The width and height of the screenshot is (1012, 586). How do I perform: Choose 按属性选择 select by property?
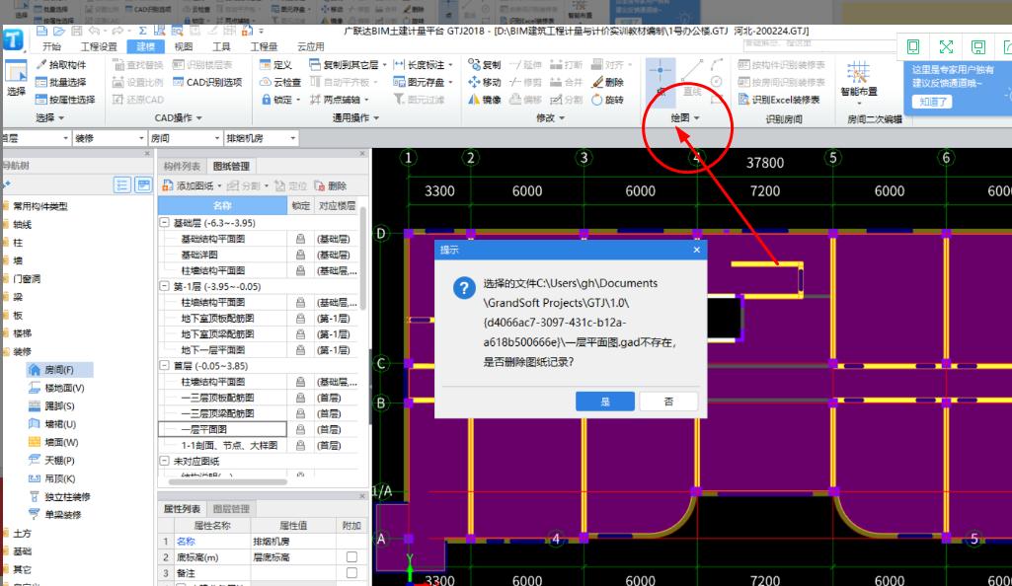(65, 100)
